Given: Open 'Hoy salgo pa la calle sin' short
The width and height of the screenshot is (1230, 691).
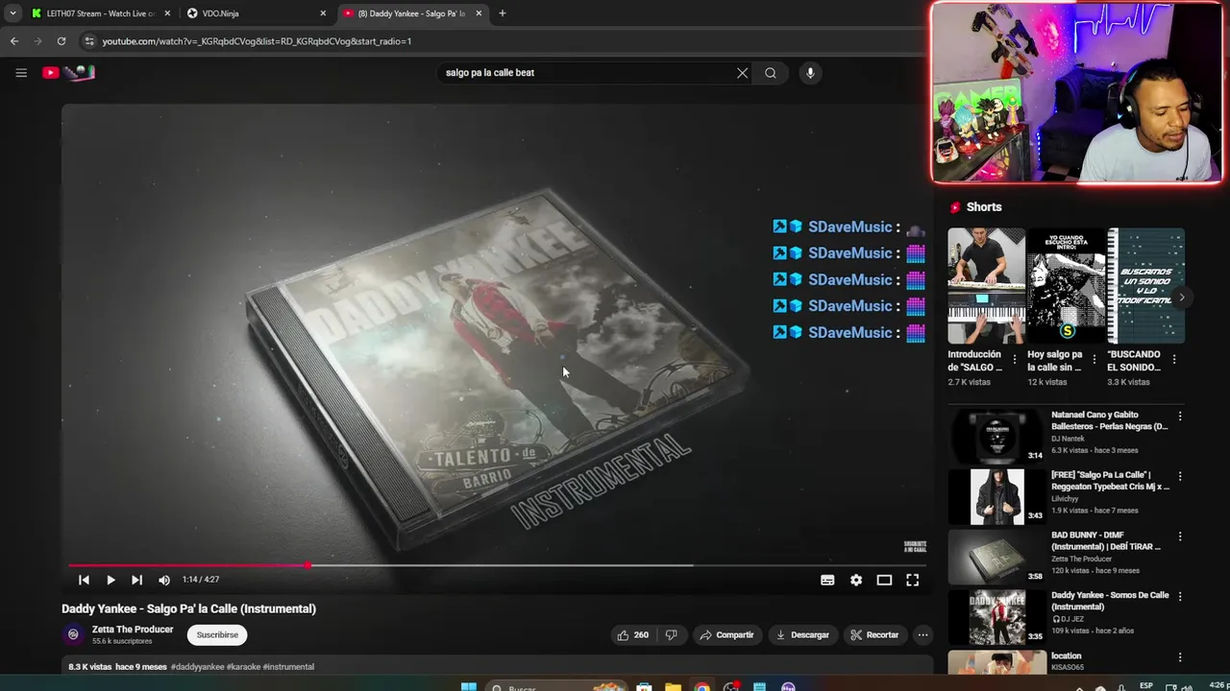Looking at the screenshot, I should [x=1066, y=286].
